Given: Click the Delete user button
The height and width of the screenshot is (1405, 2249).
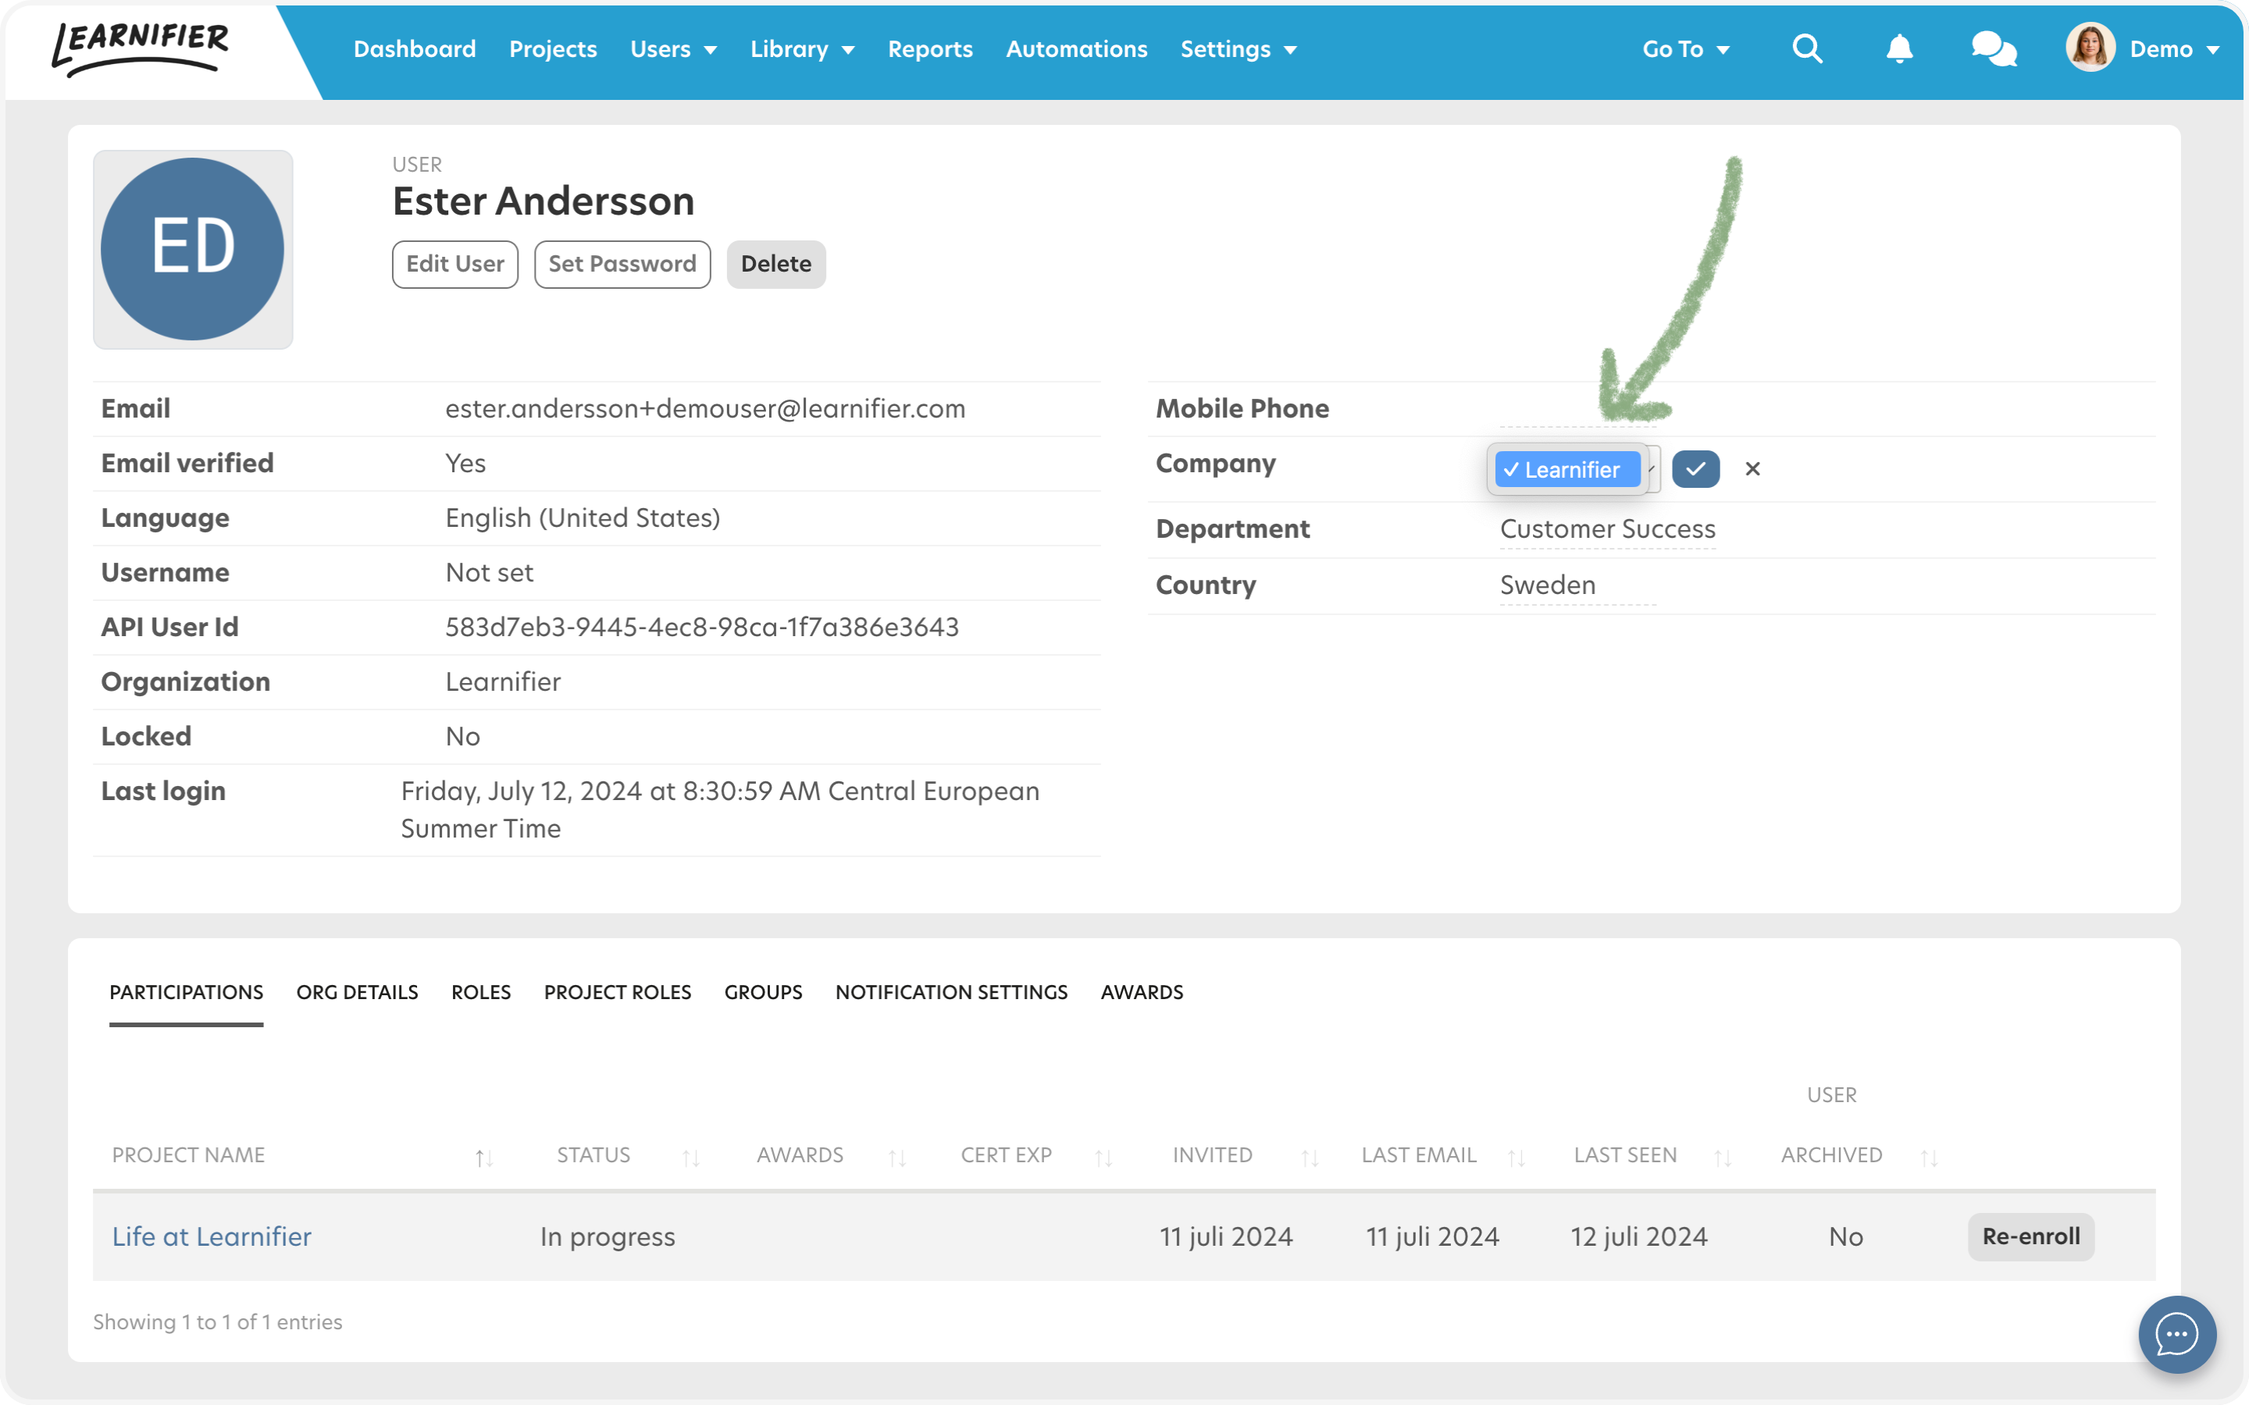Looking at the screenshot, I should tap(776, 264).
